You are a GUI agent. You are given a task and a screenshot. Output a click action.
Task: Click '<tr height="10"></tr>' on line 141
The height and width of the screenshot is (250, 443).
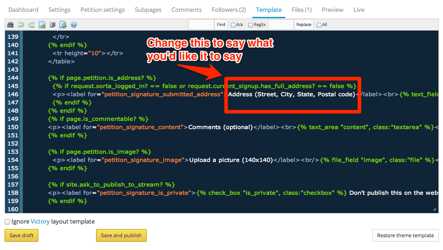88,53
